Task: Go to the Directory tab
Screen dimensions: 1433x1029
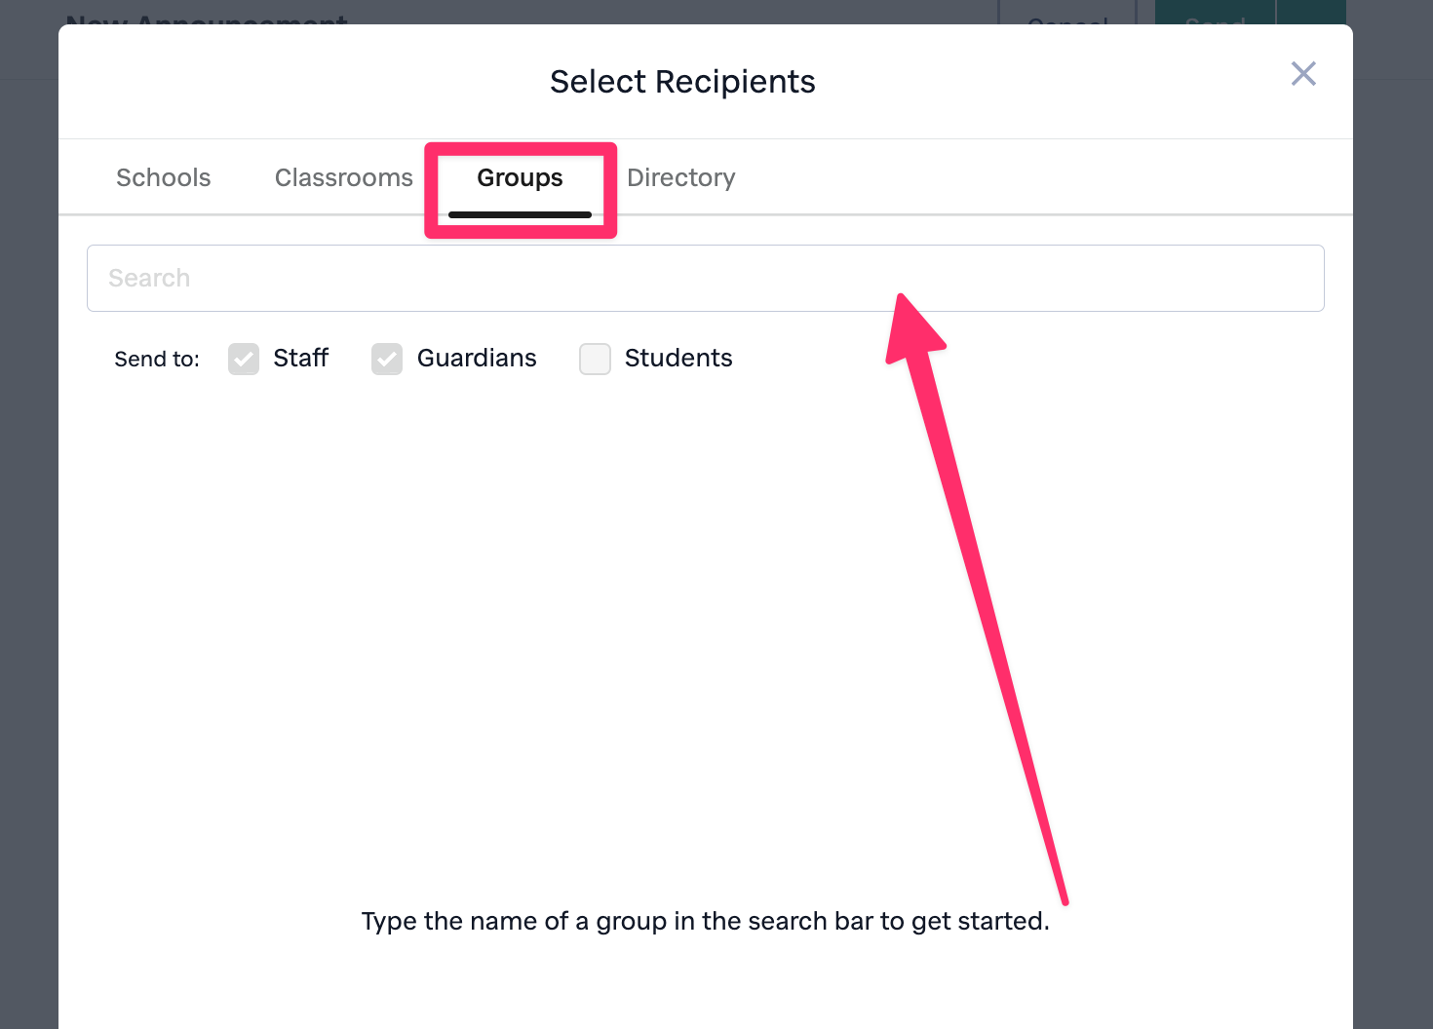Action: [680, 177]
